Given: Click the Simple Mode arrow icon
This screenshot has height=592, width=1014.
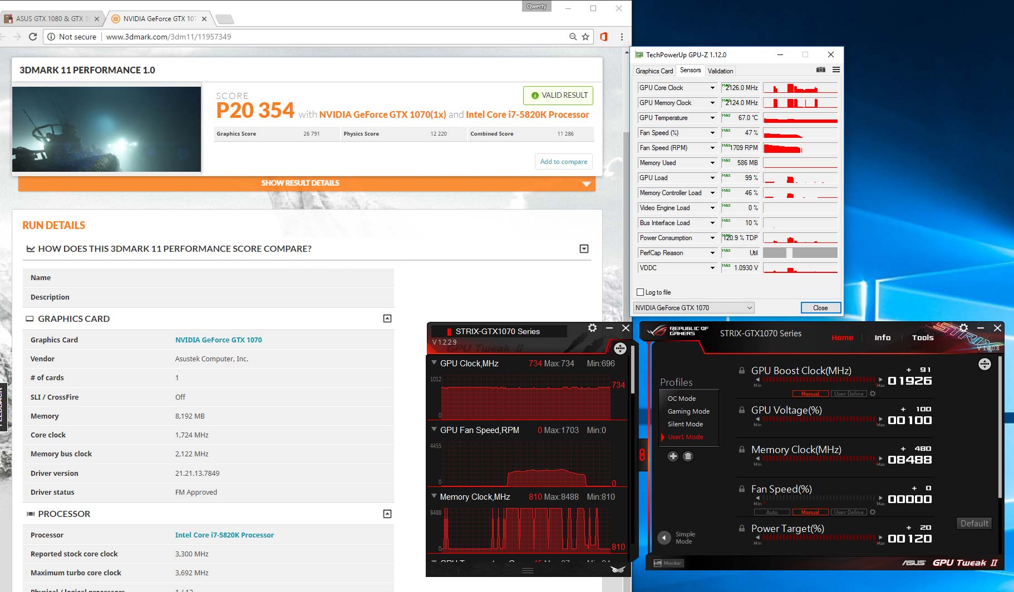Looking at the screenshot, I should pos(664,538).
